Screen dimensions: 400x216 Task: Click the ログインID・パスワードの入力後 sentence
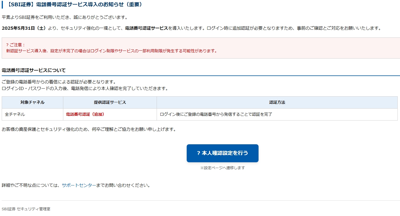(x=85, y=88)
